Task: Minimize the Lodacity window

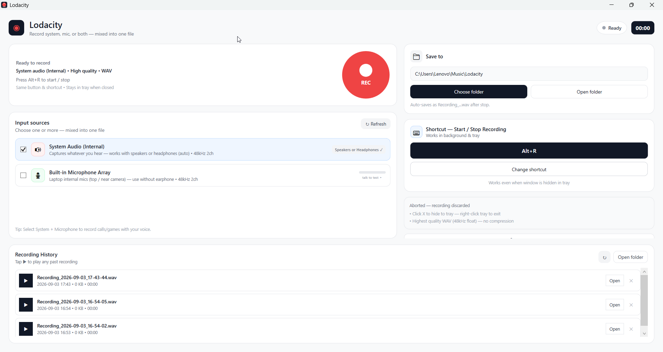Action: point(612,5)
